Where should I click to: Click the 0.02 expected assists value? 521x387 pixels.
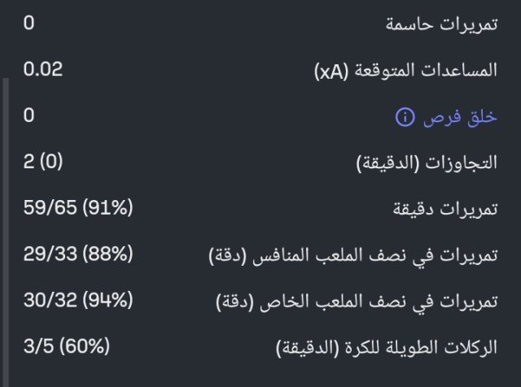pyautogui.click(x=43, y=70)
